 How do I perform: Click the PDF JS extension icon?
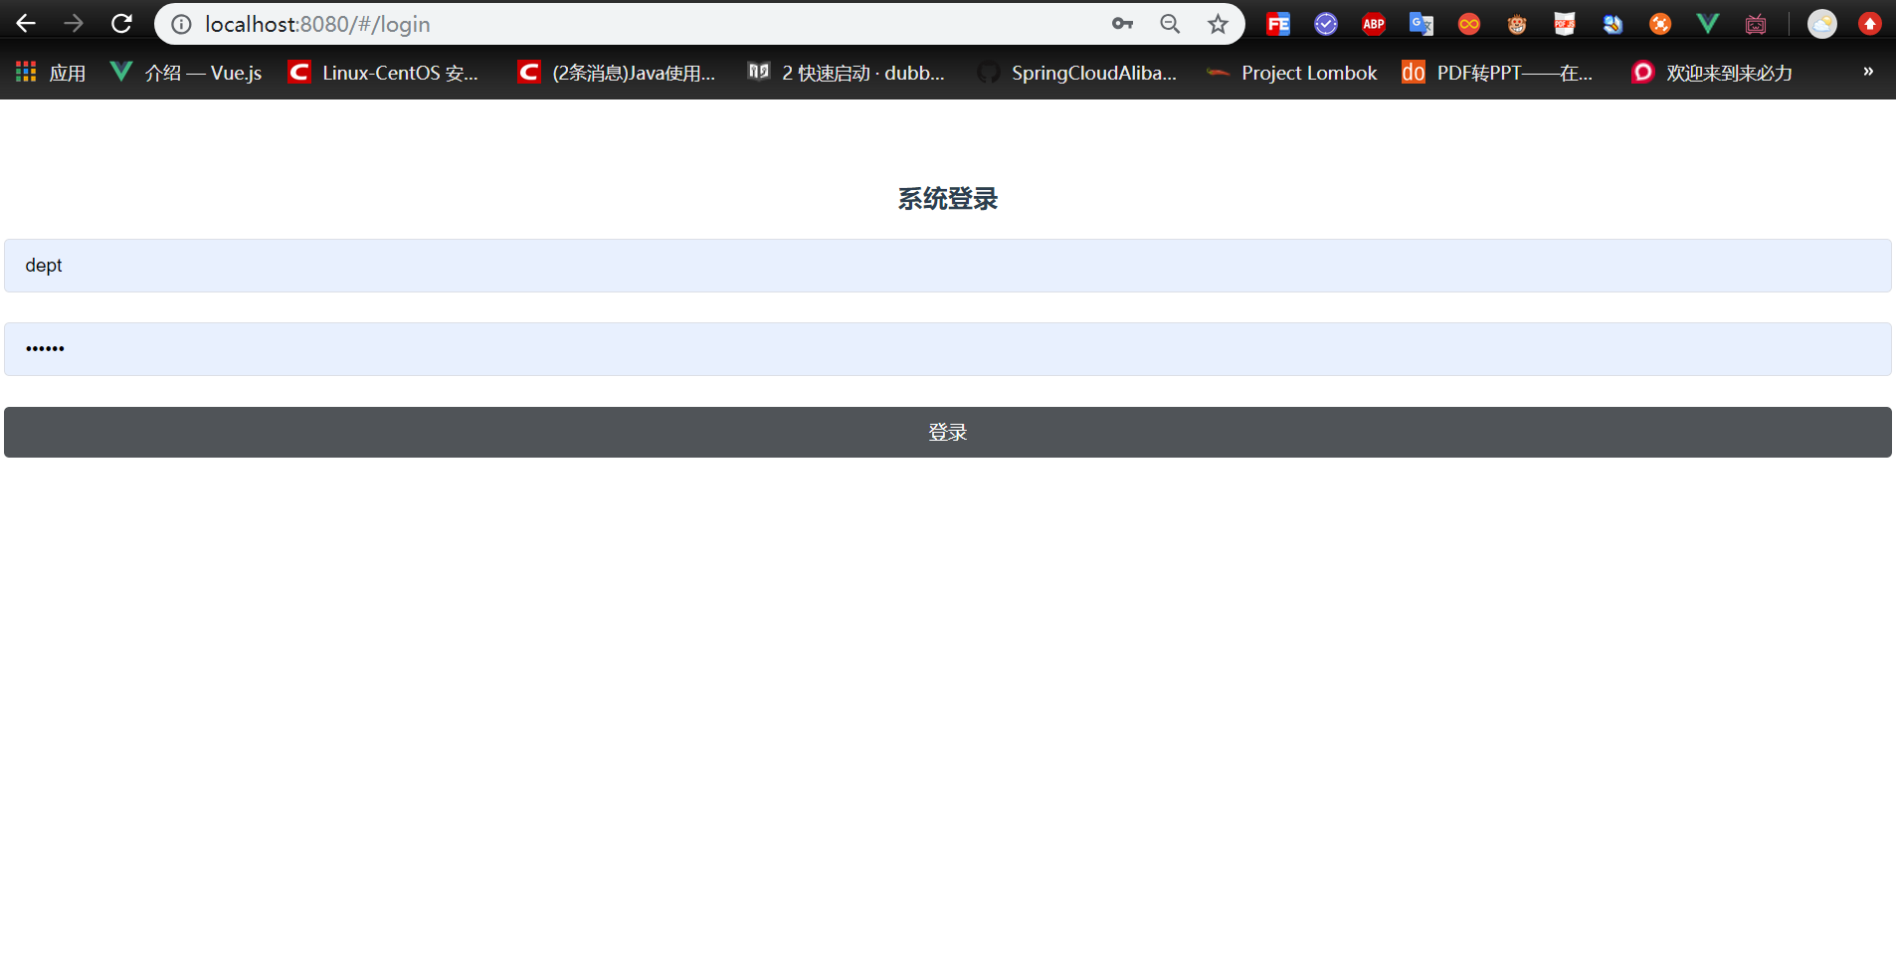(x=1565, y=23)
